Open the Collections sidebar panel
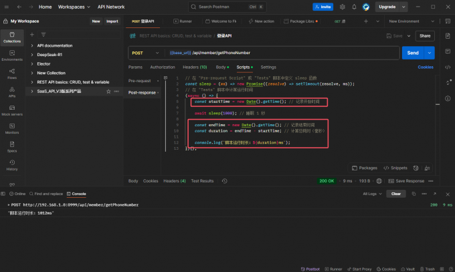Image resolution: width=455 pixels, height=272 pixels. 12,37
